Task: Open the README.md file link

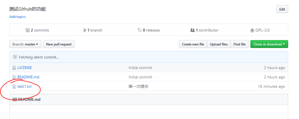Action: (28, 77)
